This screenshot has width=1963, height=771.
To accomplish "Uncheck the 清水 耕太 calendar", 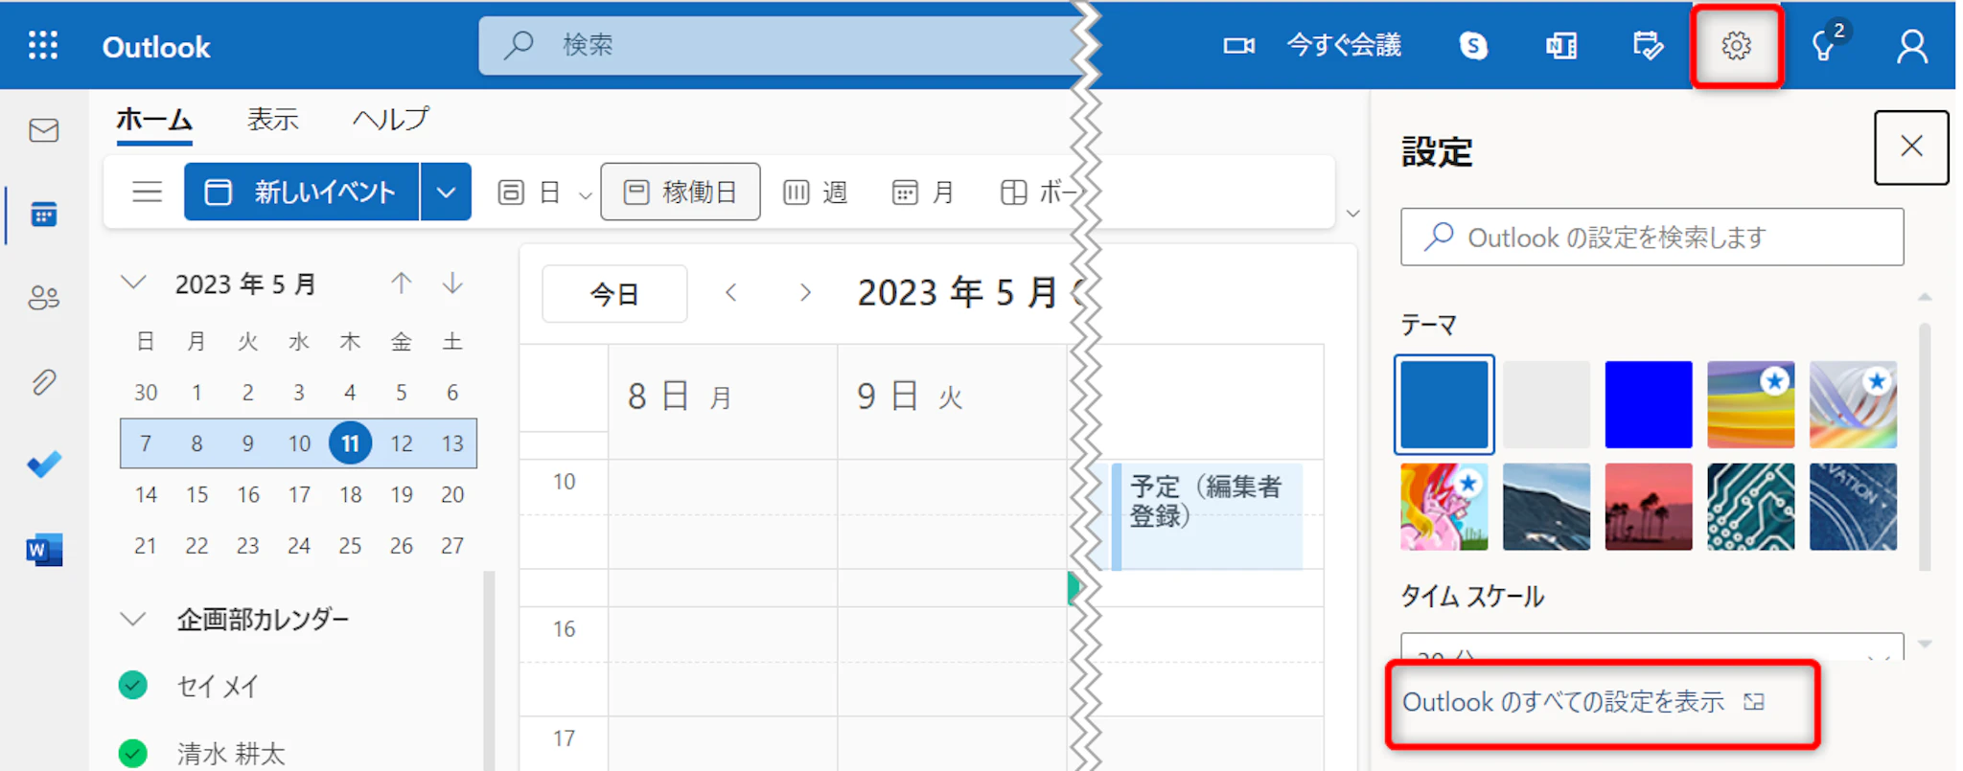I will (x=133, y=753).
